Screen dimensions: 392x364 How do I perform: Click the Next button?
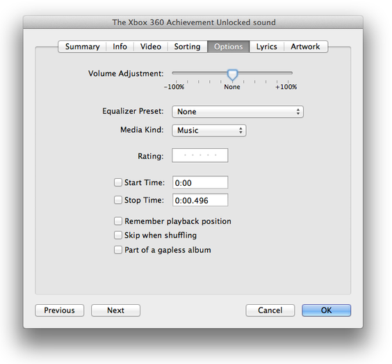coord(116,310)
